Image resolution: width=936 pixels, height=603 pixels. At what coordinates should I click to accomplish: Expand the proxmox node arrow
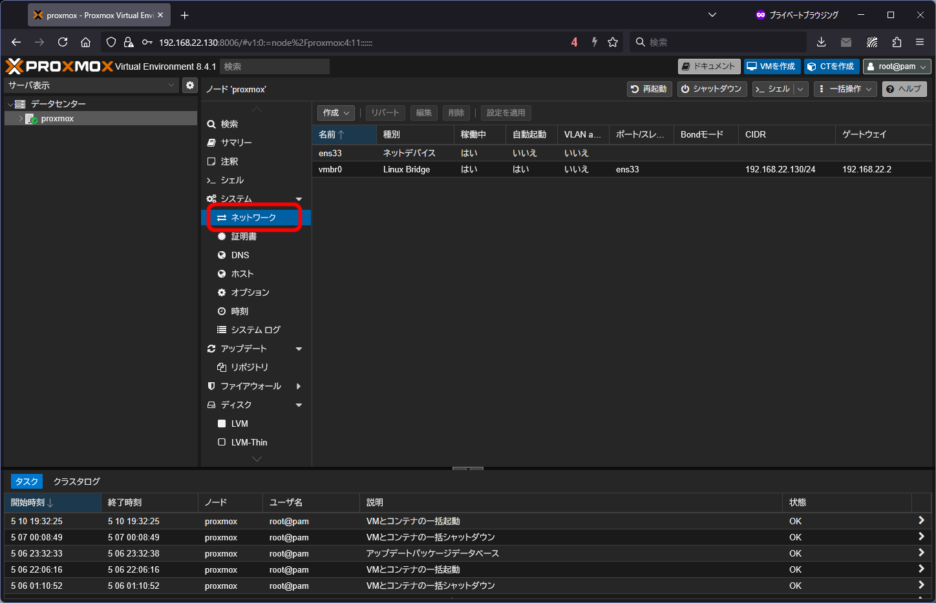[21, 119]
